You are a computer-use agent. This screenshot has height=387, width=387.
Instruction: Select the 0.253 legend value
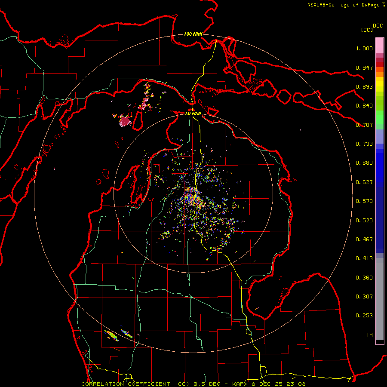[x=364, y=316]
